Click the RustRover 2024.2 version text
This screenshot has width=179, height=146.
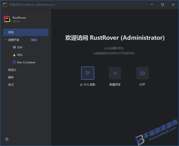click(16, 21)
